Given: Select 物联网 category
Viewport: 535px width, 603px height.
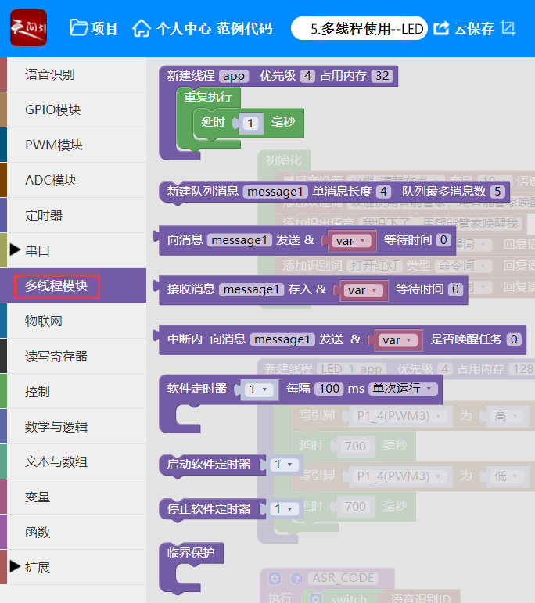Looking at the screenshot, I should click(x=73, y=321).
